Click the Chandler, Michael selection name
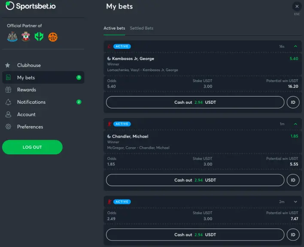Viewport: 304px width, 247px height. coord(130,136)
